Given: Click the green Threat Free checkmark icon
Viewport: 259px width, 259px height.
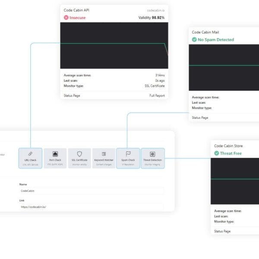Looking at the screenshot, I should pos(217,153).
